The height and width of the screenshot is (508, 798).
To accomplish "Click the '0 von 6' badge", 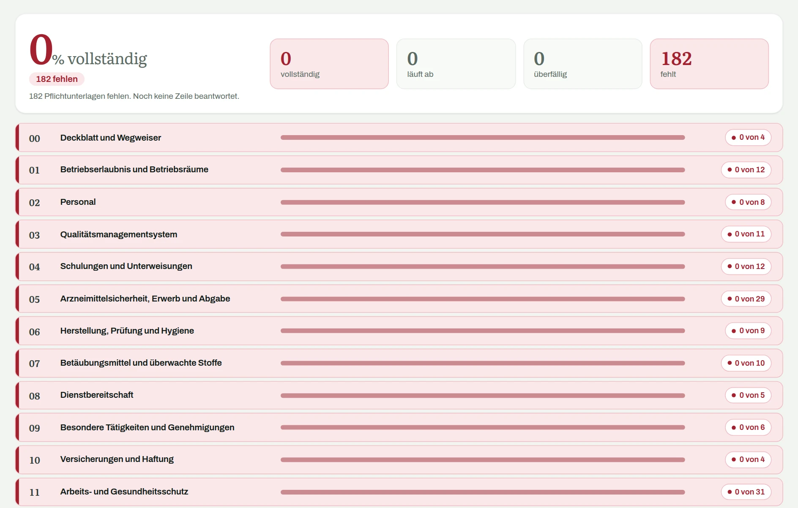I will pyautogui.click(x=748, y=428).
